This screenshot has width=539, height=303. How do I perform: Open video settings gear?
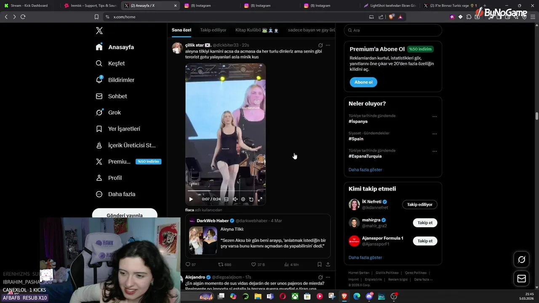click(x=243, y=199)
